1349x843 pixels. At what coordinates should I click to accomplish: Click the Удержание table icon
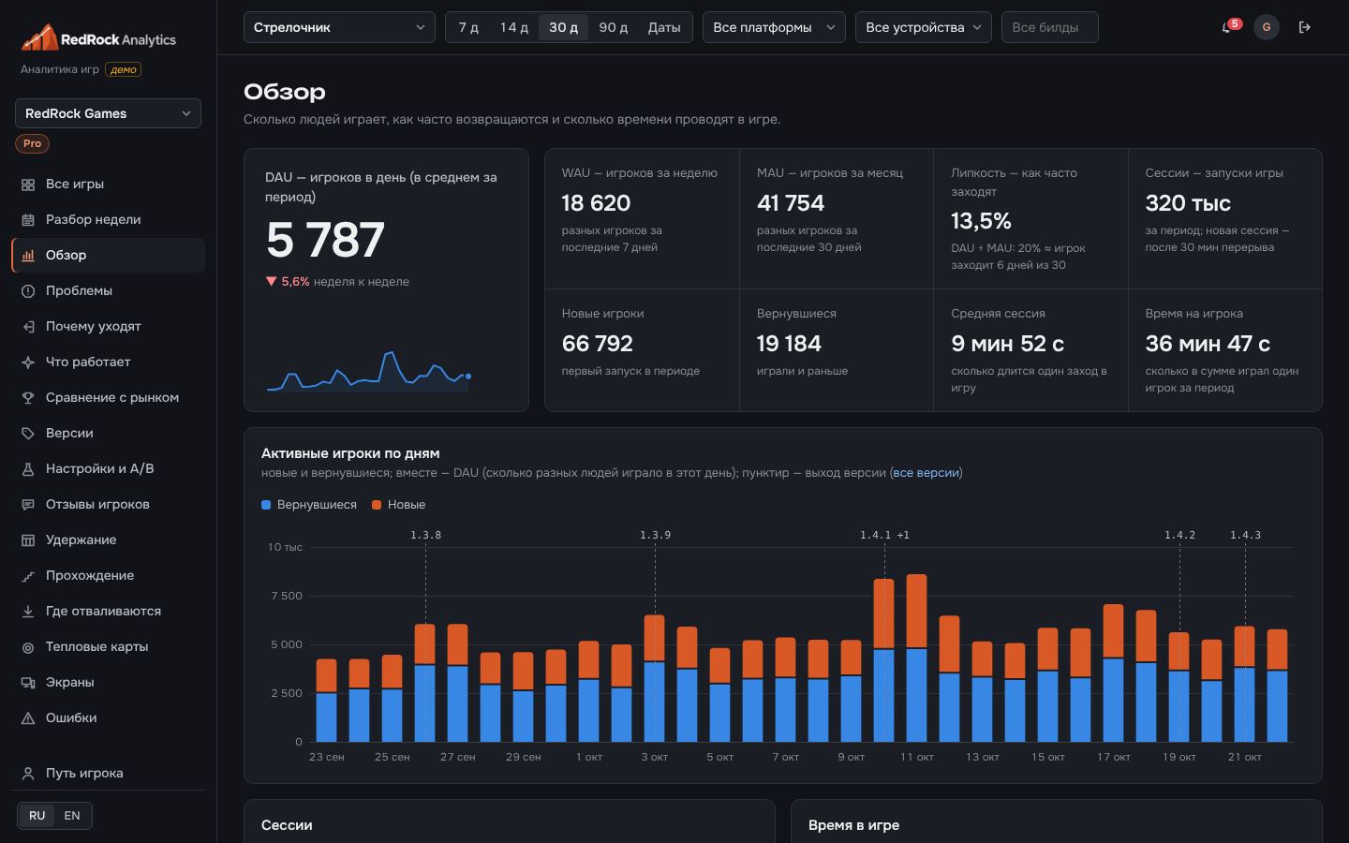click(28, 540)
